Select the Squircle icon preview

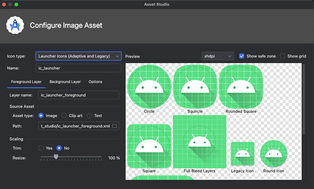195,86
